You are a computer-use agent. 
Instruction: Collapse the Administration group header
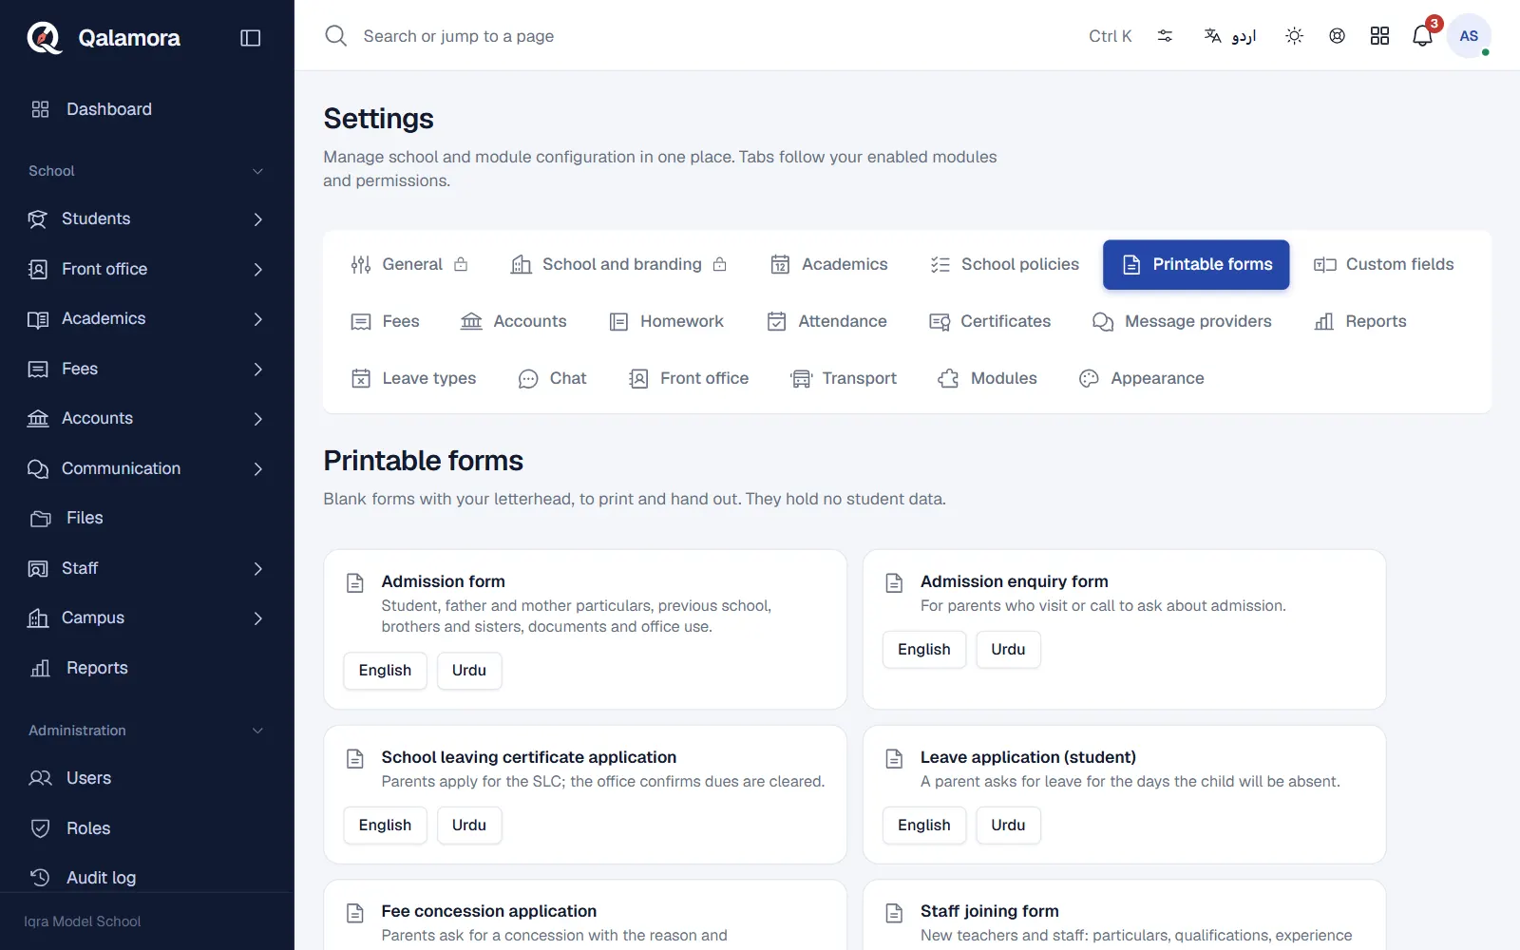[x=147, y=731]
